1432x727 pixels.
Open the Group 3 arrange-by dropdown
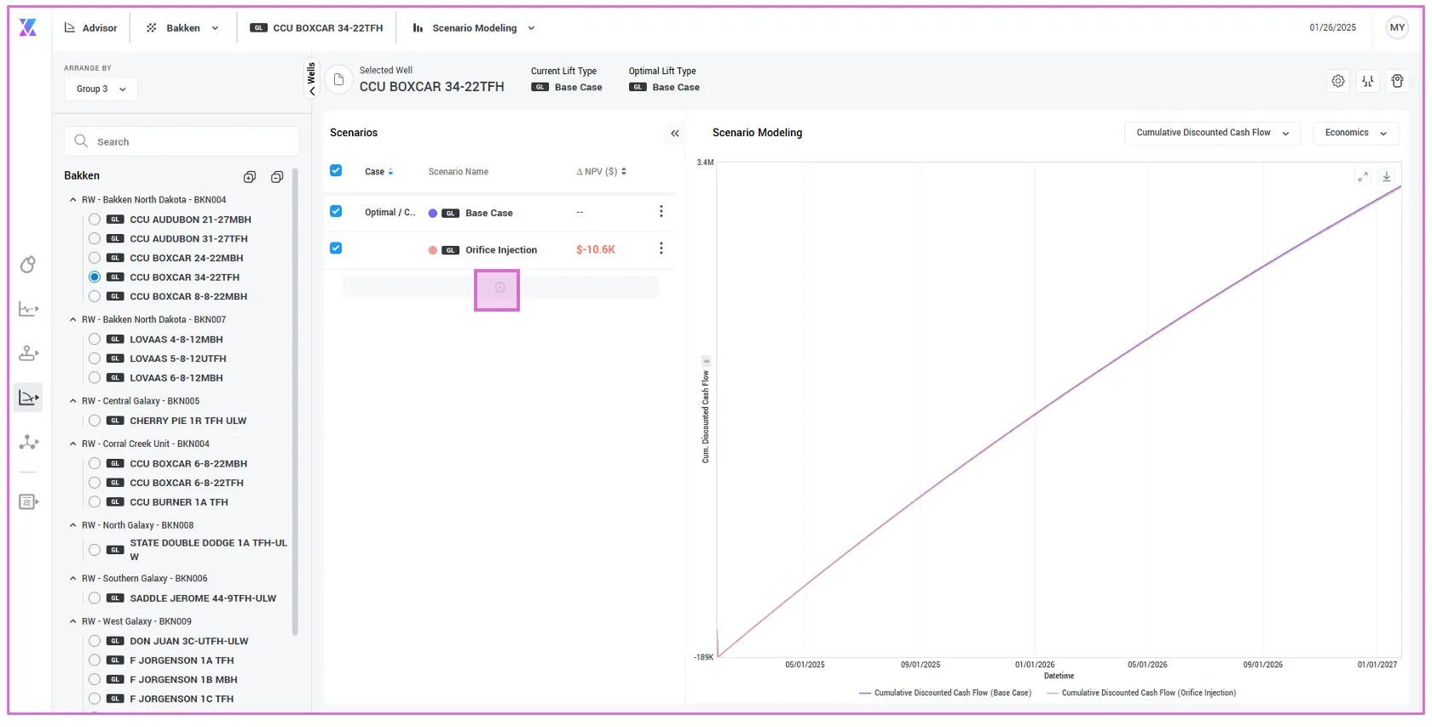(101, 89)
